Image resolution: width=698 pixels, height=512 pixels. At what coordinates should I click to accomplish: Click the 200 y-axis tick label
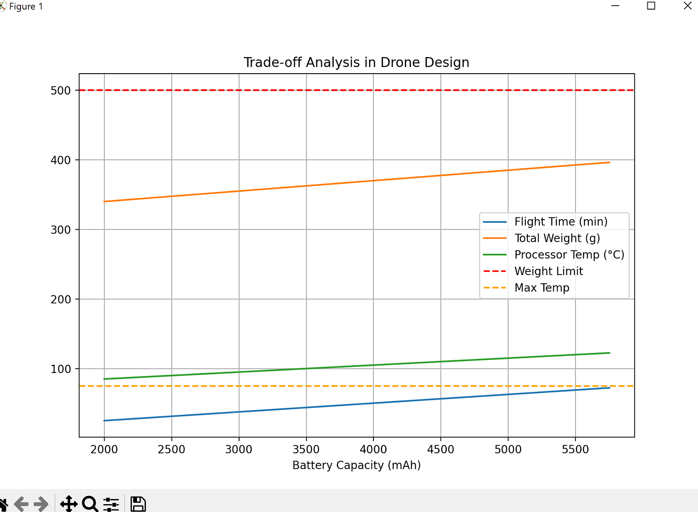61,300
